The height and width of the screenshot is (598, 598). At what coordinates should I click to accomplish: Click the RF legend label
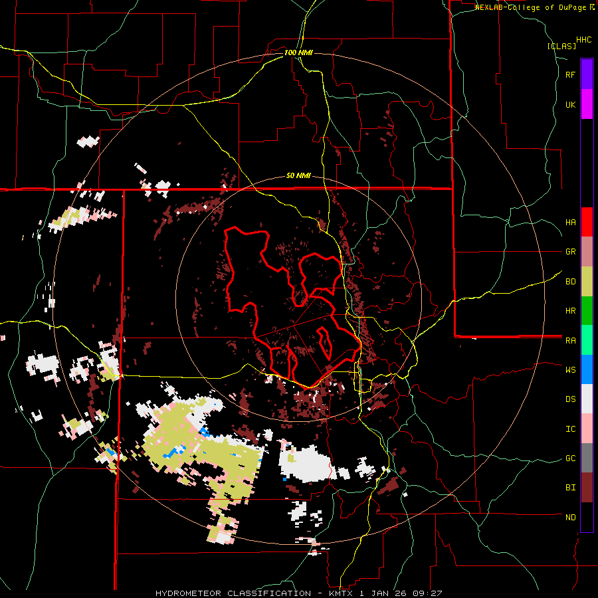pyautogui.click(x=570, y=75)
